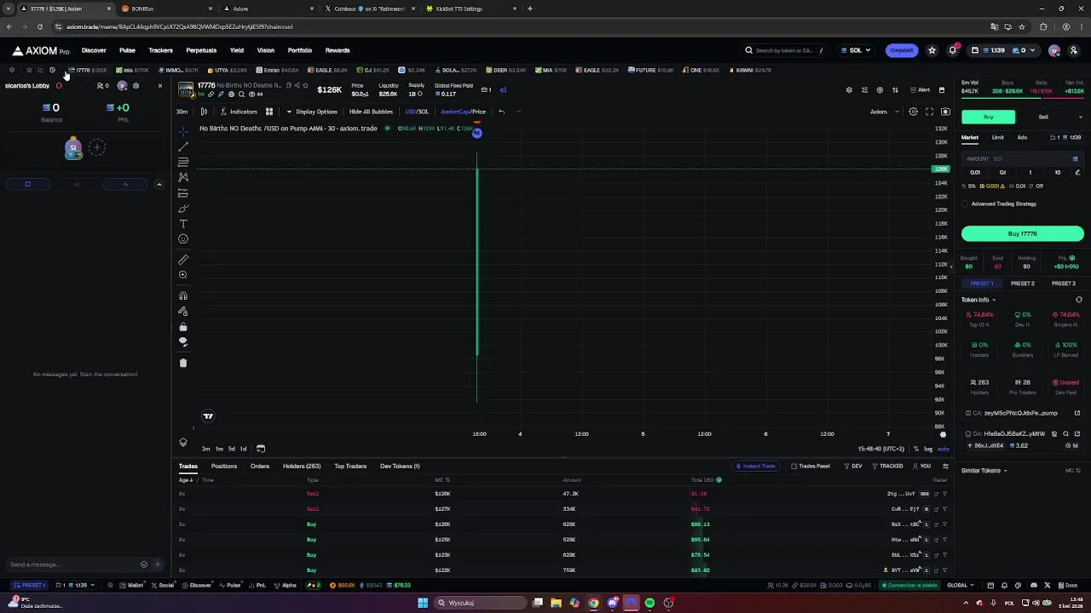The height and width of the screenshot is (613, 1091).
Task: Open the layout grid selector
Action: (x=268, y=112)
